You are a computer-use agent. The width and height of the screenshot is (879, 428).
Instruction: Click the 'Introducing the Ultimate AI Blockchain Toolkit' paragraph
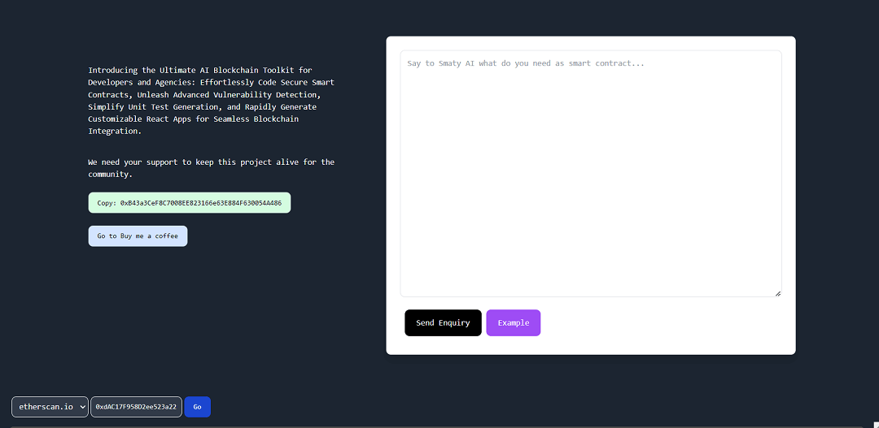(x=212, y=101)
